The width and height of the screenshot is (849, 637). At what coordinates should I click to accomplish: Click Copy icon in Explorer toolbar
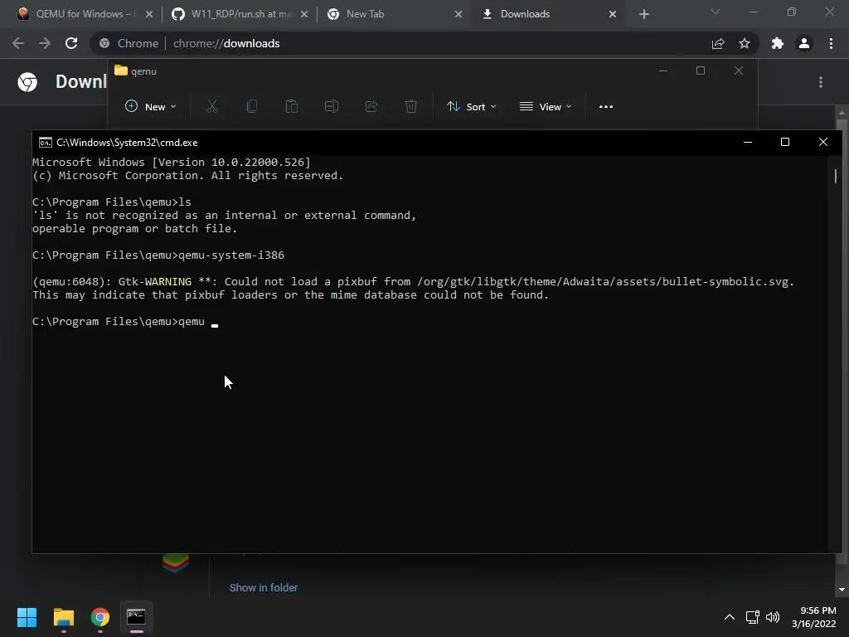252,106
